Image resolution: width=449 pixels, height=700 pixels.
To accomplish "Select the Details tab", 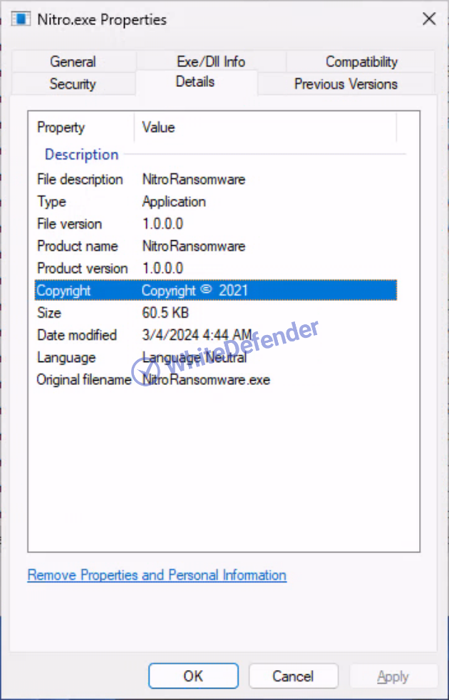I will (x=195, y=82).
